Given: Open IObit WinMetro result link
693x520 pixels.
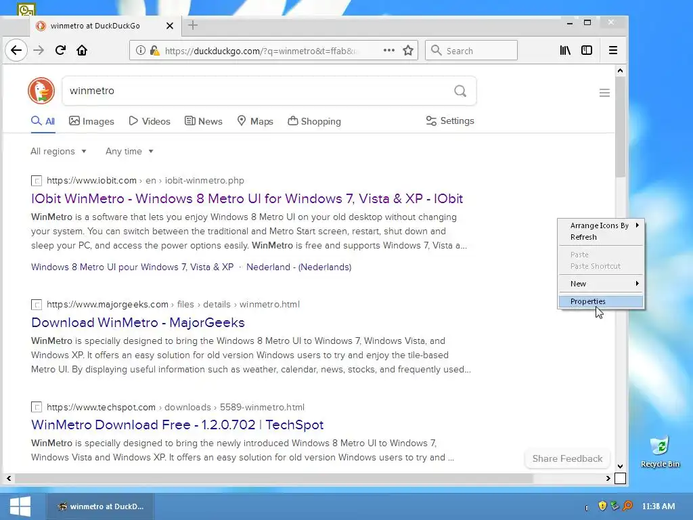Looking at the screenshot, I should tap(247, 198).
